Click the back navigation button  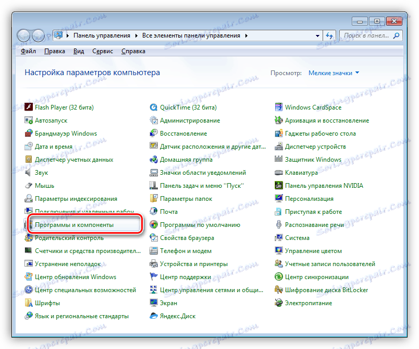coord(24,35)
